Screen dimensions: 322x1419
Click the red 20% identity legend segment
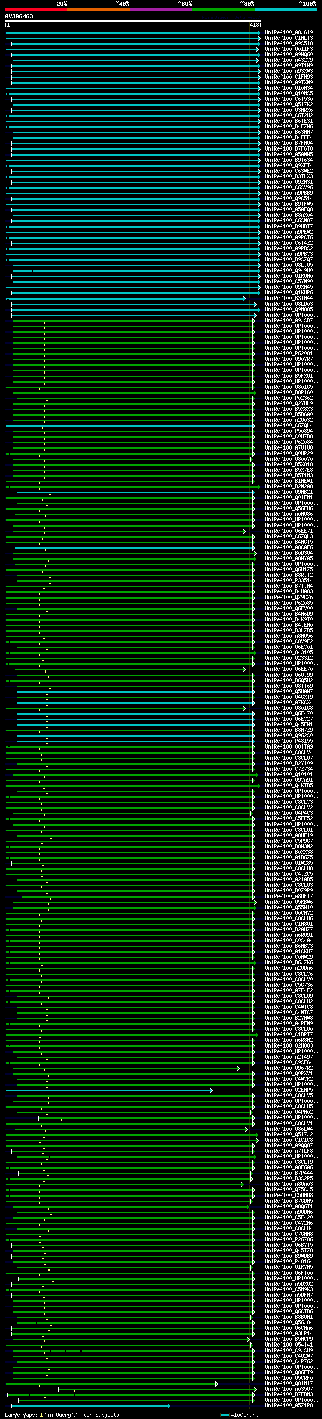click(36, 10)
